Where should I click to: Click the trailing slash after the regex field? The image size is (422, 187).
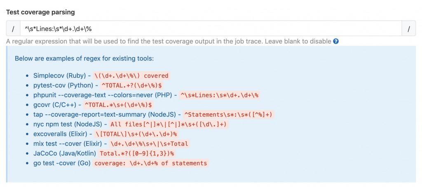click(409, 28)
